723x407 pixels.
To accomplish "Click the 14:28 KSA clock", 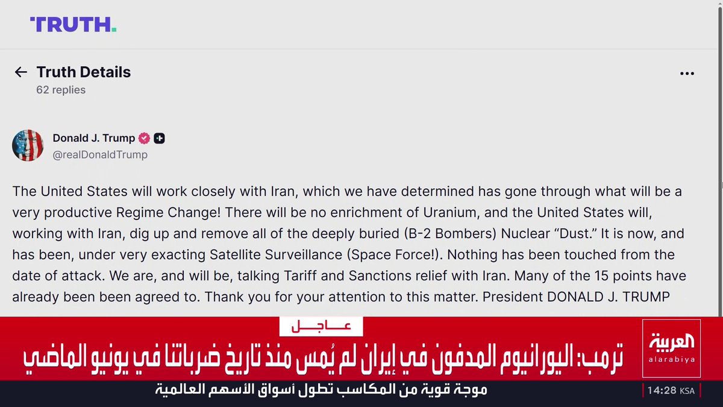I will (x=671, y=391).
